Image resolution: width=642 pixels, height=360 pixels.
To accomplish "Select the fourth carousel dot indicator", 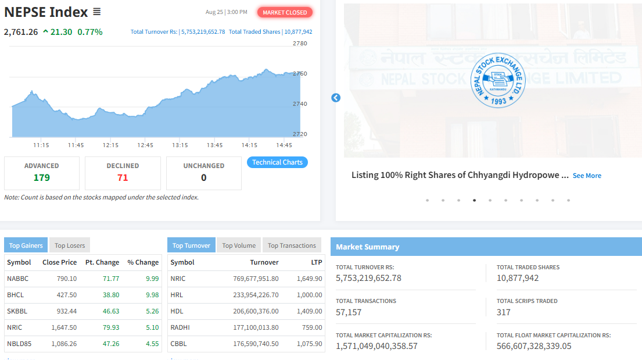I will [x=474, y=200].
